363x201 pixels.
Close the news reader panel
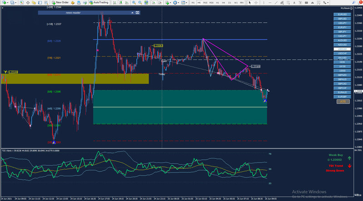[137, 13]
